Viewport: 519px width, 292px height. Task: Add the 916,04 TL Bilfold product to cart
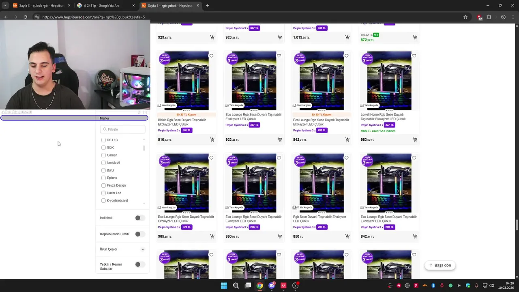(x=212, y=140)
